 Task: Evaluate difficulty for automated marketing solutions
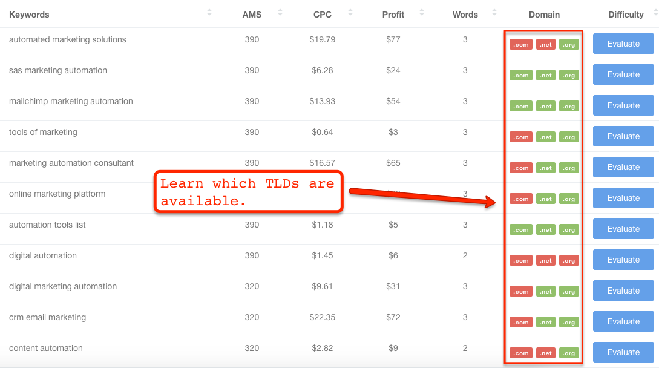[623, 44]
